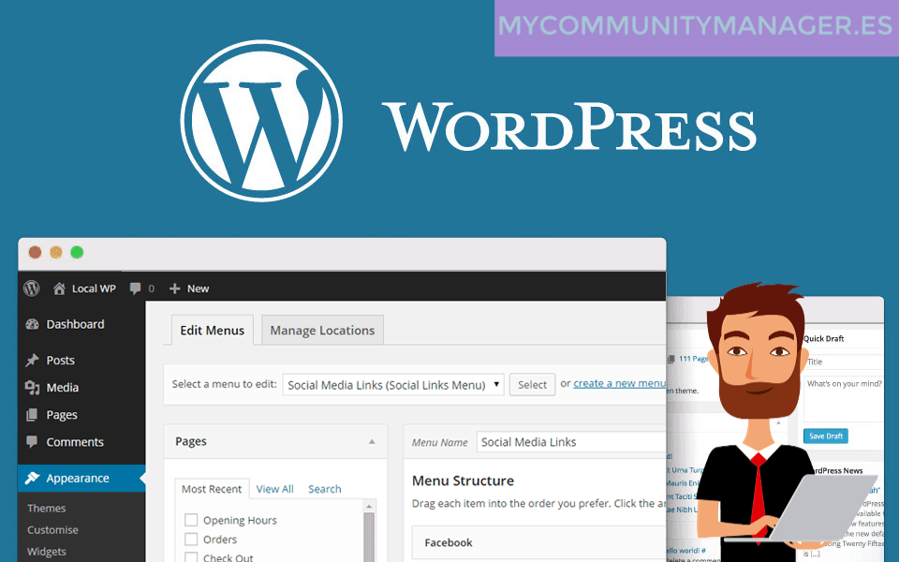This screenshot has width=899, height=562.
Task: Click the Menu Structure heading text
Action: click(463, 481)
